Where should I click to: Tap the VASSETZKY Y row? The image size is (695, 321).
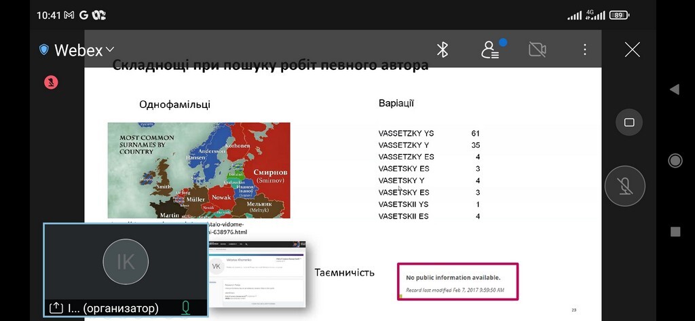(x=429, y=145)
